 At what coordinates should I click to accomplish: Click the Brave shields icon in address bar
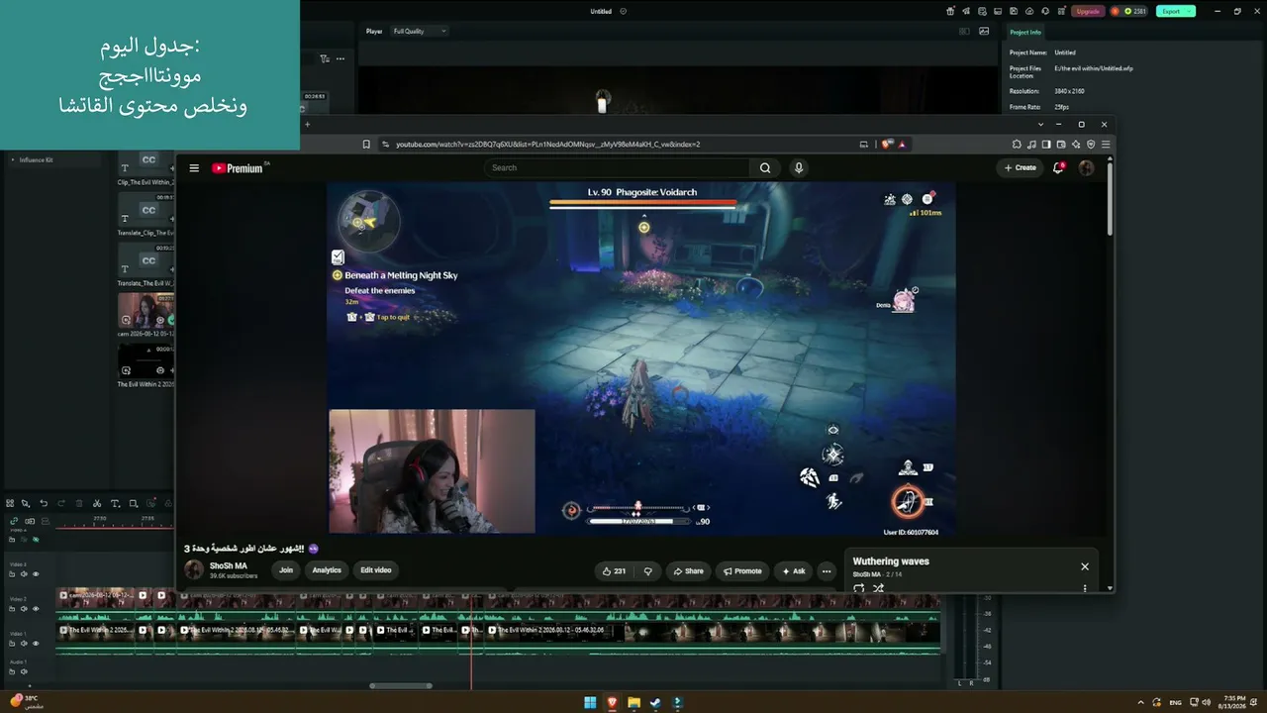[888, 145]
